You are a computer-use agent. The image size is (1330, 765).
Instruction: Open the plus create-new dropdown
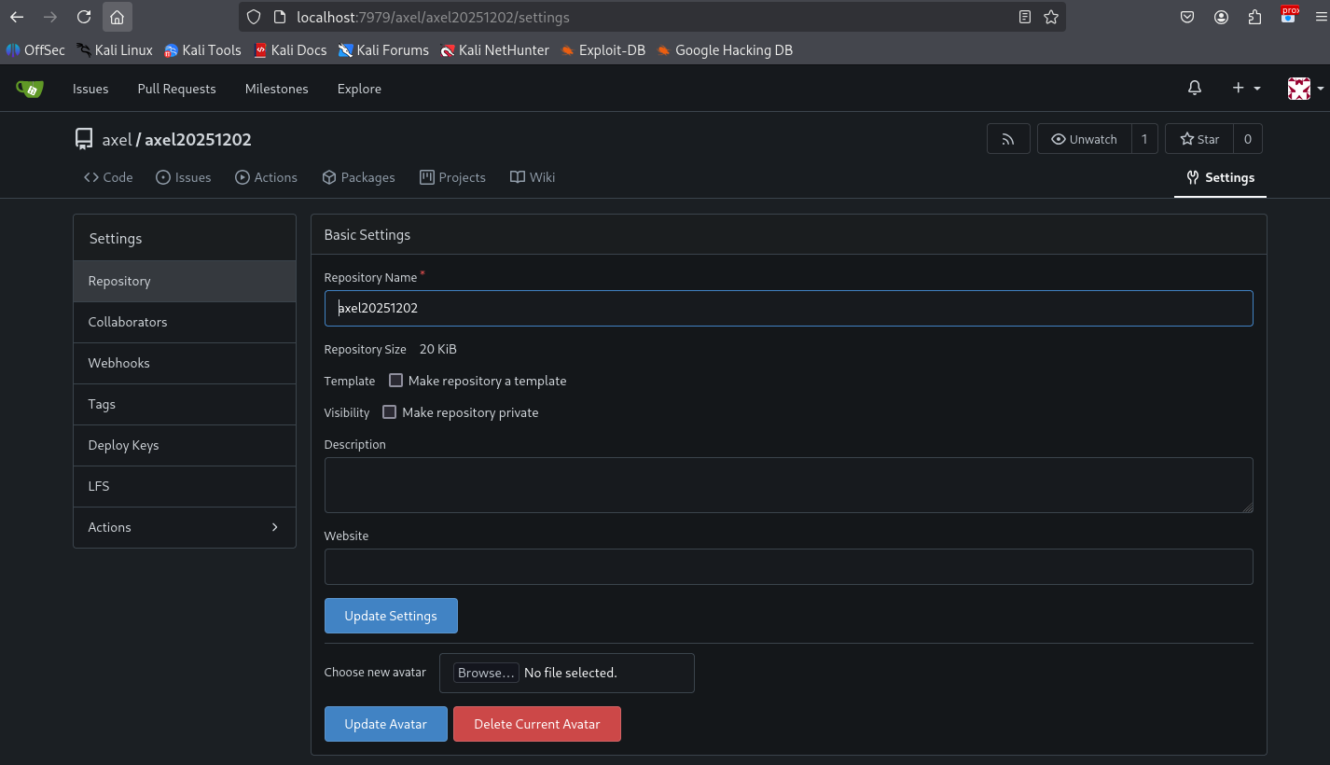1246,88
